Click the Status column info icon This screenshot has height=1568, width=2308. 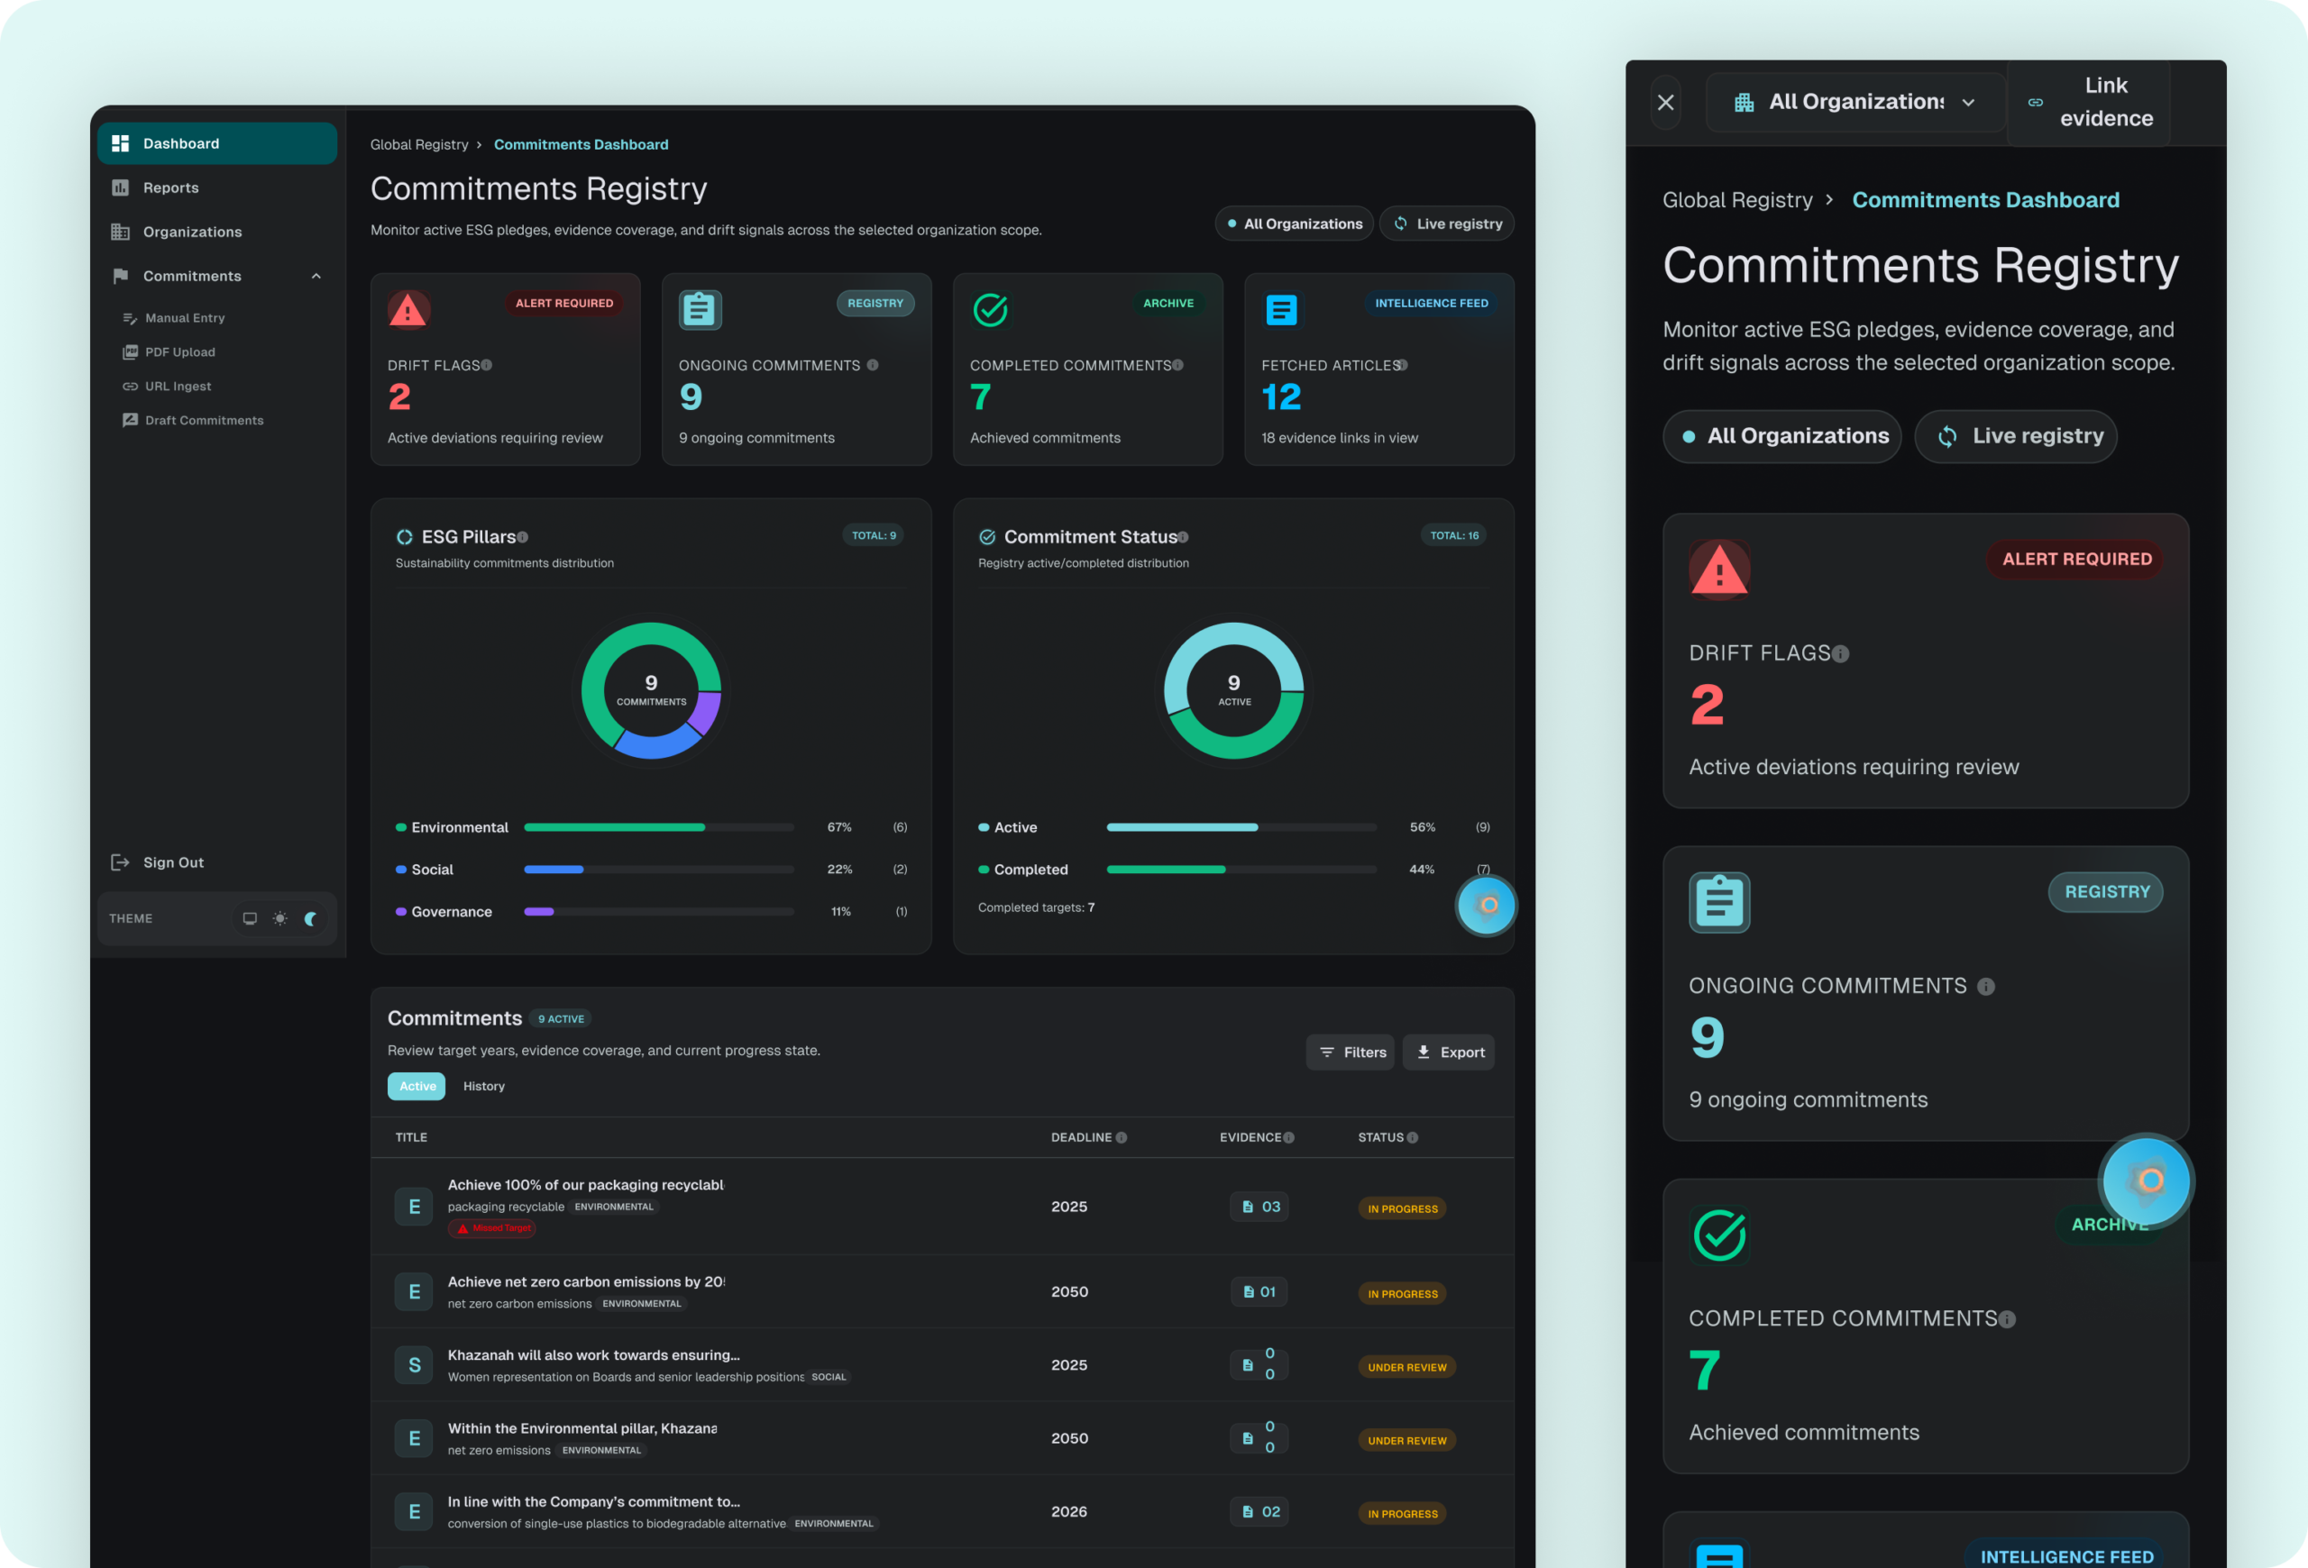[1414, 1137]
